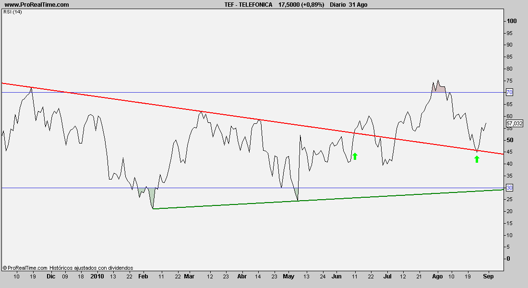This screenshot has height=288, width=528.
Task: Click the boxed 70 overbought level label
Action: point(509,92)
